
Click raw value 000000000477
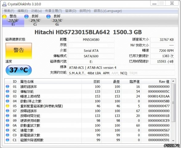[x=159, y=106]
